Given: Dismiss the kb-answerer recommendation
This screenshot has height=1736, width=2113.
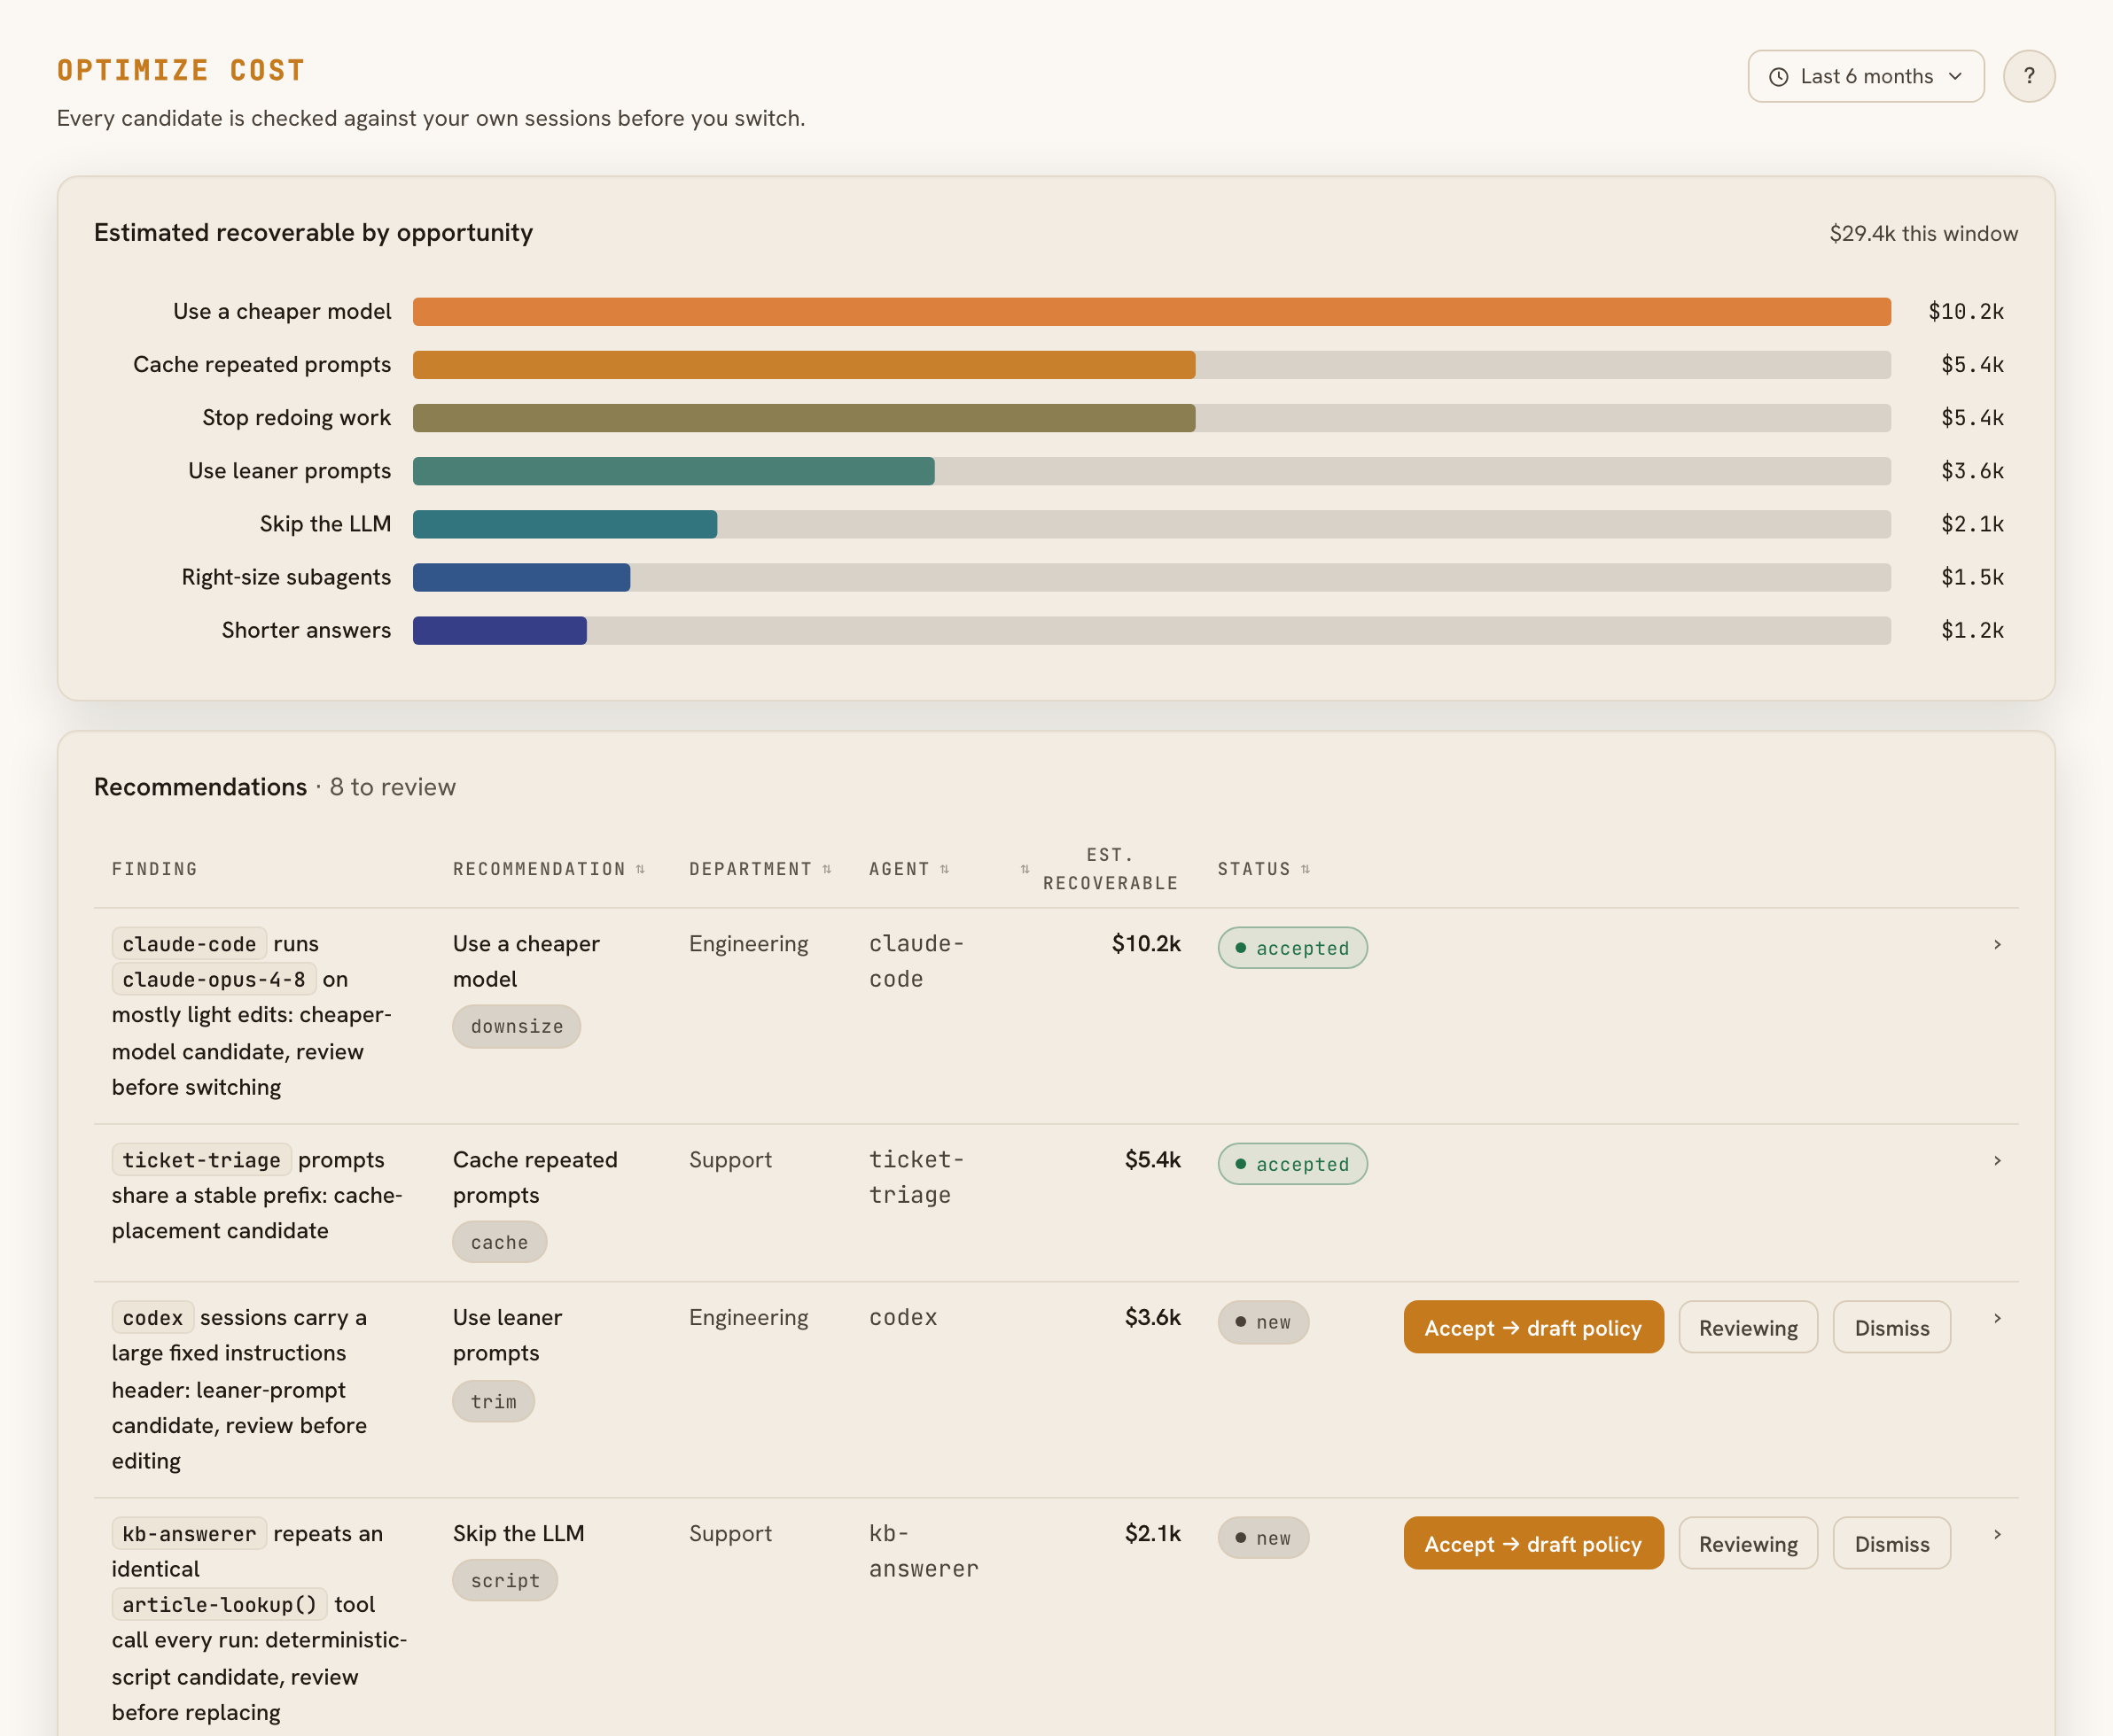Looking at the screenshot, I should click(1891, 1543).
